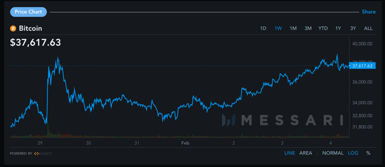Screen dimensions: 385x167
Task: Switch chart to 3M range
Action: coord(308,28)
